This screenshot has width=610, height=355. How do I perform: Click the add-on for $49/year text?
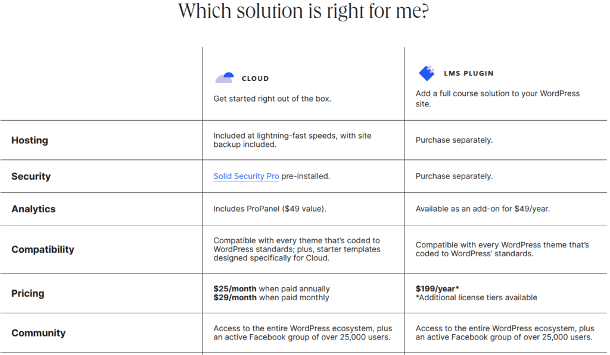(511, 209)
